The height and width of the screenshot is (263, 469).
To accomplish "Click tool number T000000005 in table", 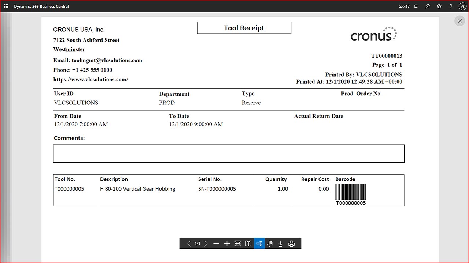I will click(69, 189).
